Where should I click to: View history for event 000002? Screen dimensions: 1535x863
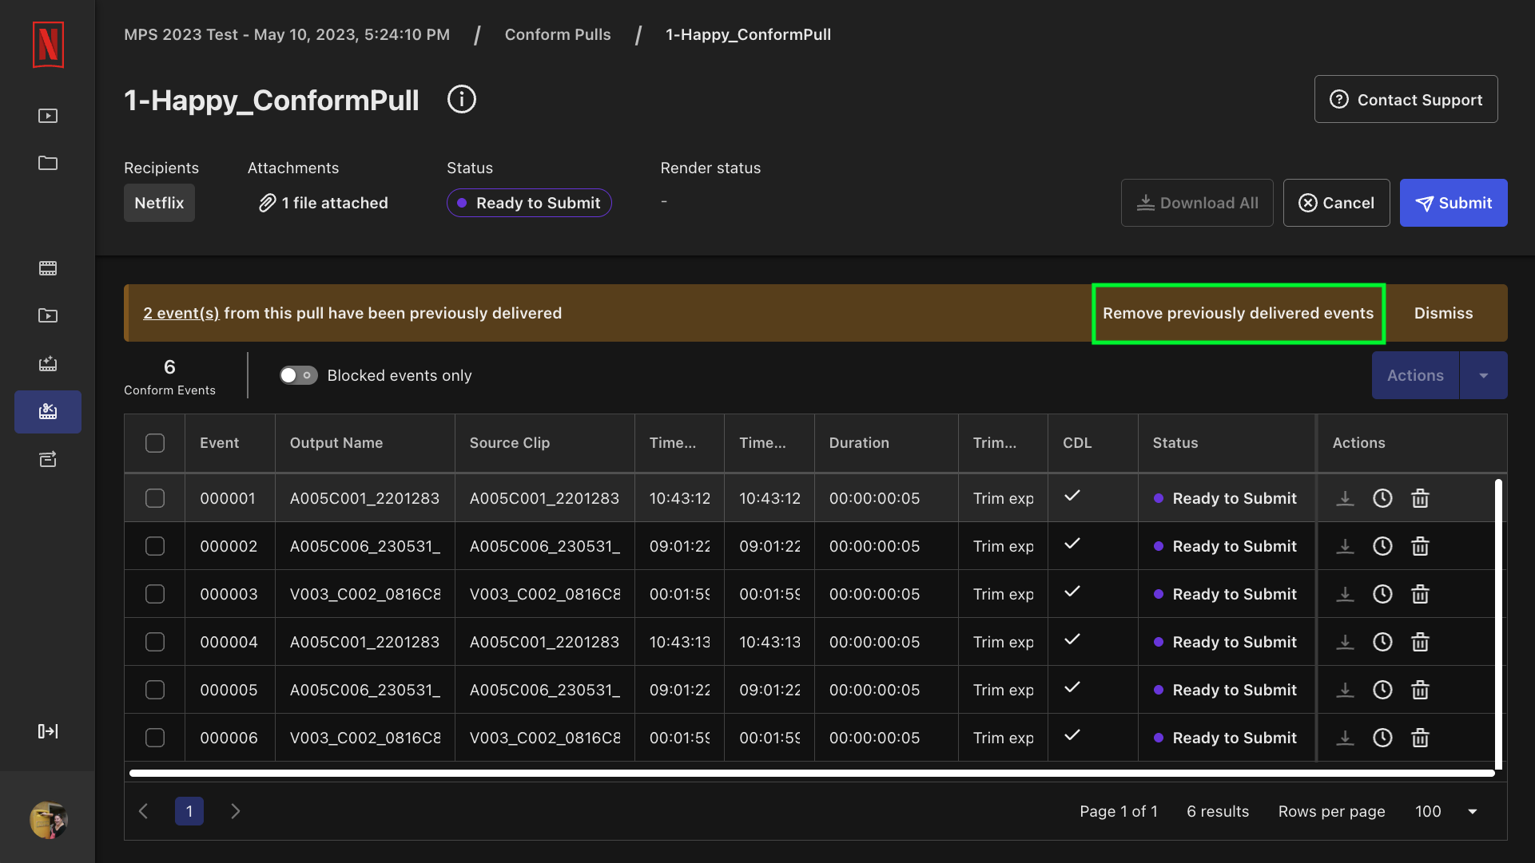[x=1382, y=546]
